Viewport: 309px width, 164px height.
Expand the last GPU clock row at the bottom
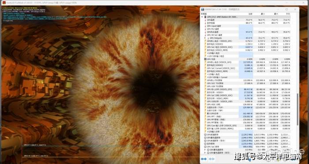point(205,153)
